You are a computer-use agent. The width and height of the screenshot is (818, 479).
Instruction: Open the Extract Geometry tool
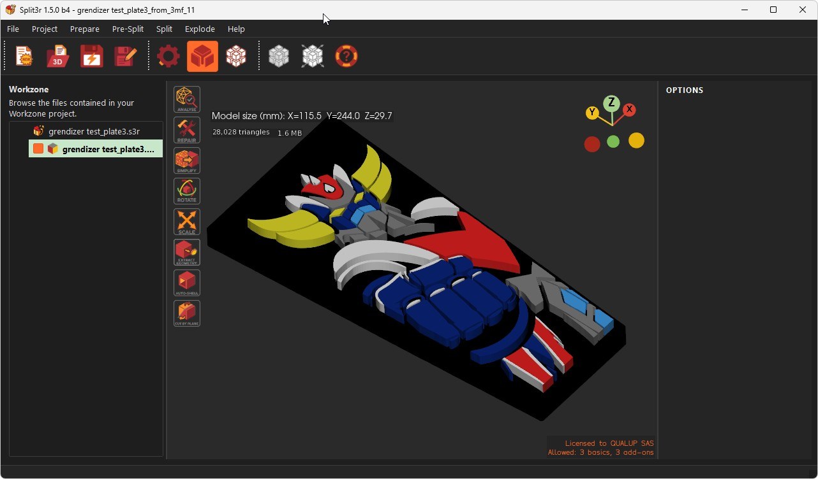click(187, 252)
